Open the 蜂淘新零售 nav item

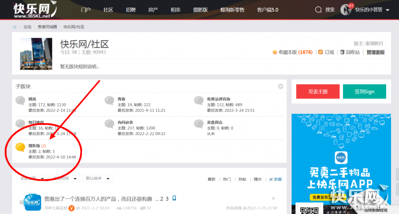232,10
